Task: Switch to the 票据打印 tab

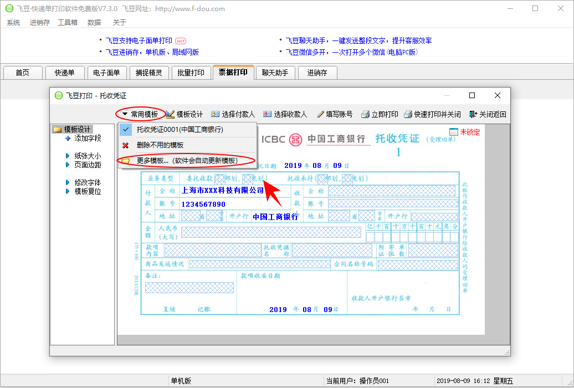Action: pyautogui.click(x=233, y=72)
